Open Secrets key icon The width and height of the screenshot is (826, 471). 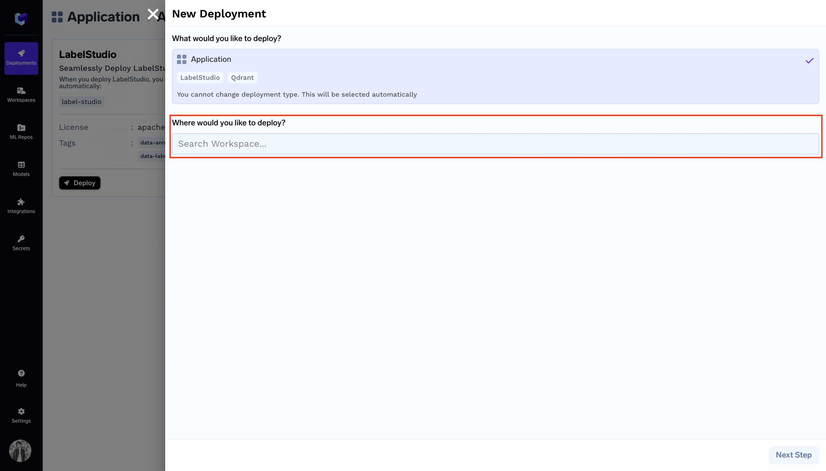coord(21,239)
